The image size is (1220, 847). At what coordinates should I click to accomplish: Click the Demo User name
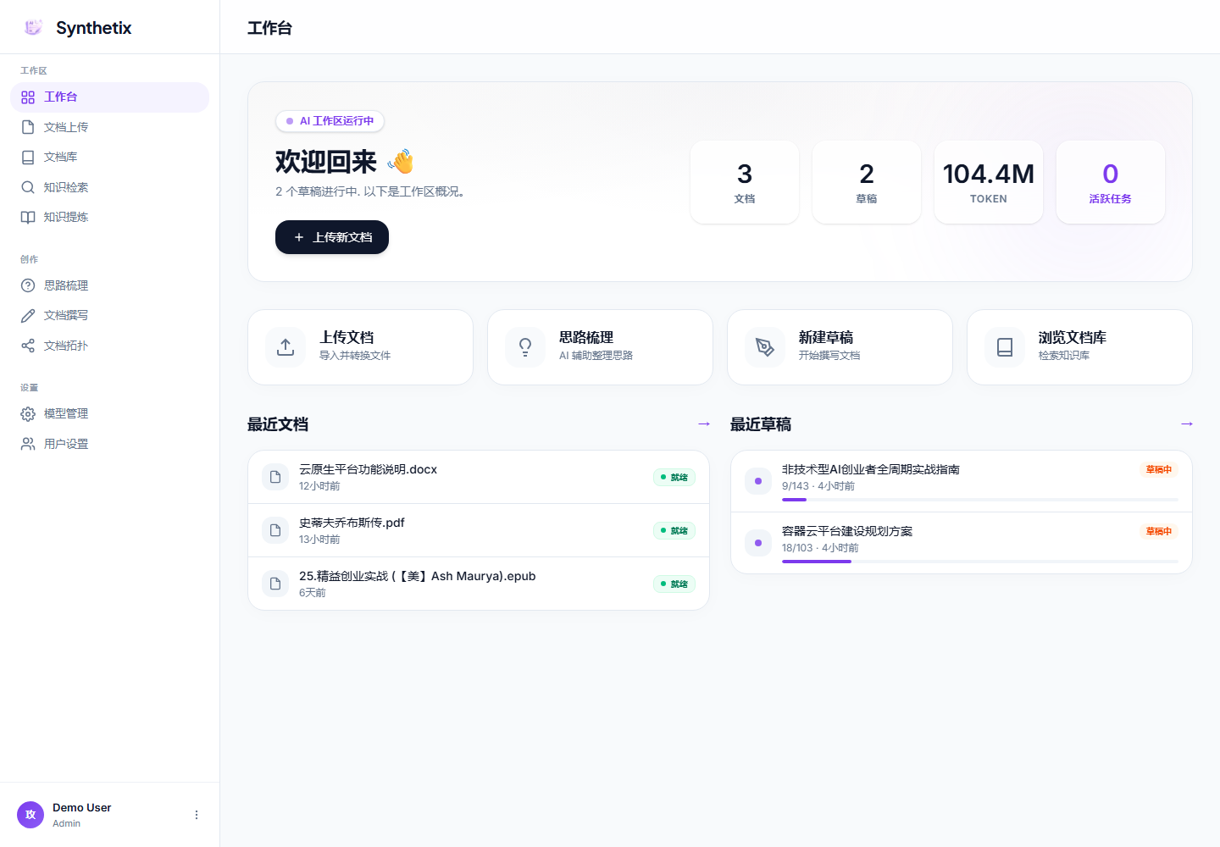point(82,807)
